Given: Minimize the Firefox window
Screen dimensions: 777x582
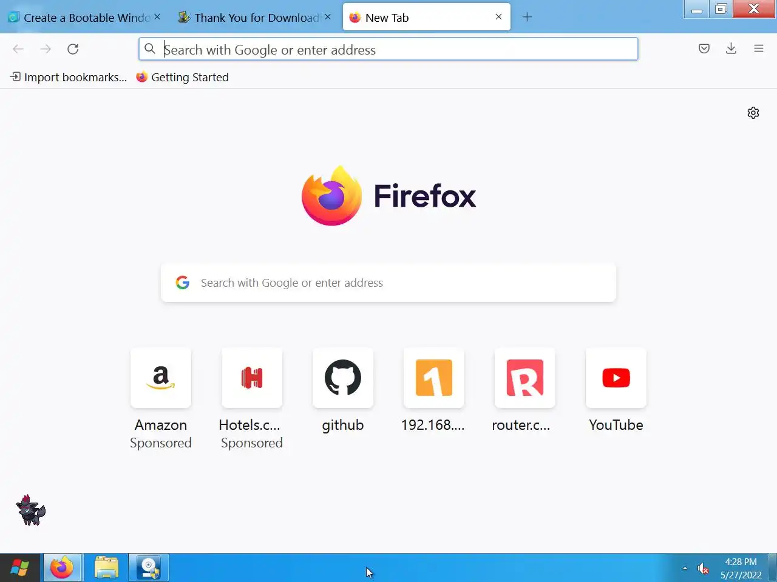Looking at the screenshot, I should 697,9.
